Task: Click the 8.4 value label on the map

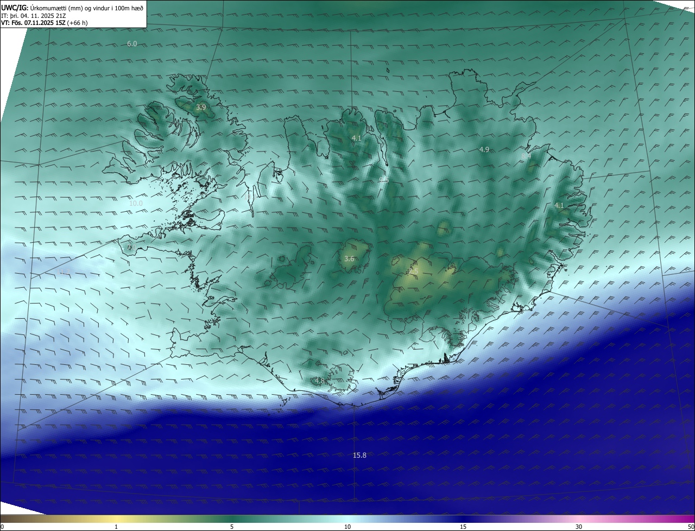Action: 526,156
